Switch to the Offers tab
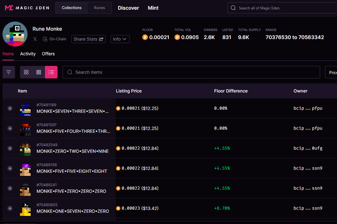The width and height of the screenshot is (337, 224). click(x=48, y=54)
